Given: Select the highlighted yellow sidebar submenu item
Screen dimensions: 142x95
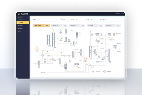Looking at the screenshot, I should click(x=23, y=23).
